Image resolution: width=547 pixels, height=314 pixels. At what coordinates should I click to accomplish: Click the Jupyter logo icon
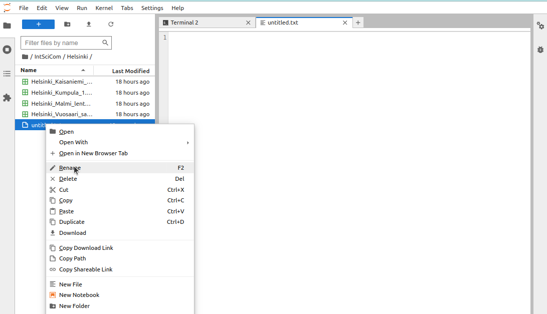pyautogui.click(x=7, y=8)
